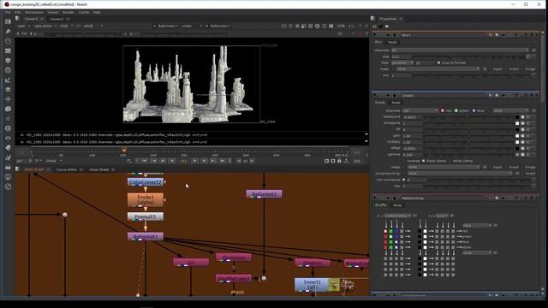Open the Workspace menu
This screenshot has height=308, width=548.
click(34, 12)
